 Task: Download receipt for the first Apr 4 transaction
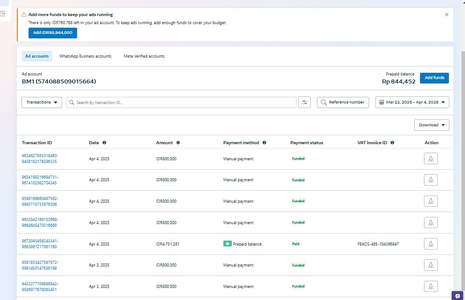[x=431, y=158]
